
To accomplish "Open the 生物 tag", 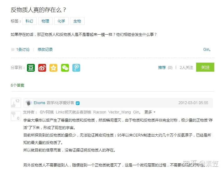I will coord(77,21).
